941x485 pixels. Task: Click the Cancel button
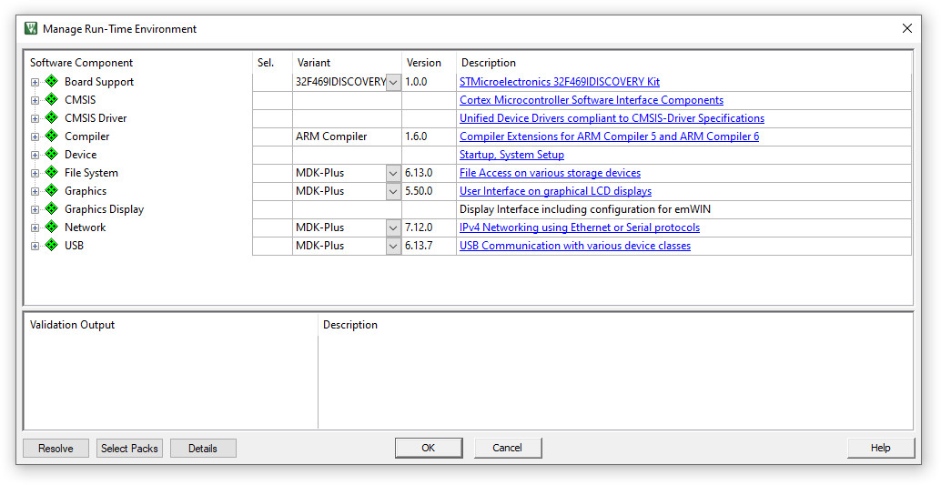[508, 448]
